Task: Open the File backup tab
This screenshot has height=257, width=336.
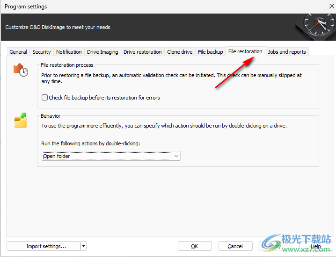Action: point(210,52)
